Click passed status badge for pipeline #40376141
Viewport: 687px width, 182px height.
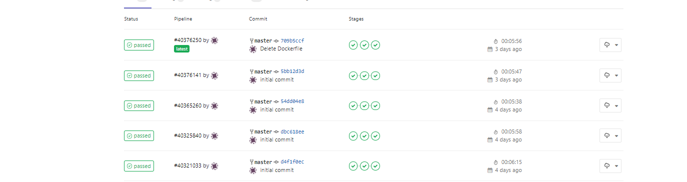pyautogui.click(x=139, y=75)
